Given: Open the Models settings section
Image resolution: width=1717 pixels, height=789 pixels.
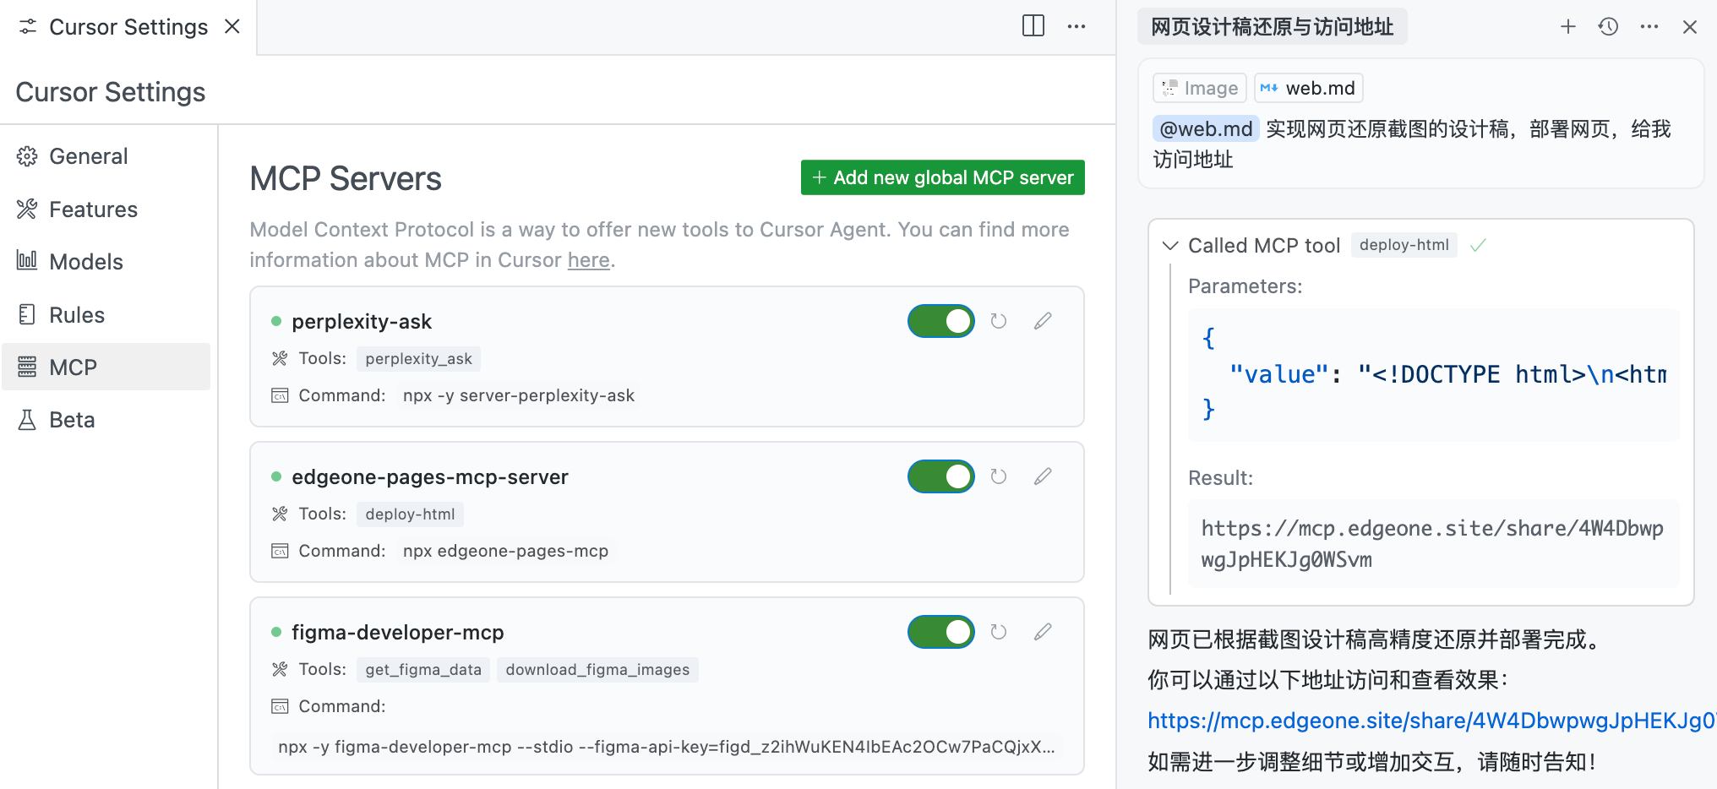Looking at the screenshot, I should (85, 262).
